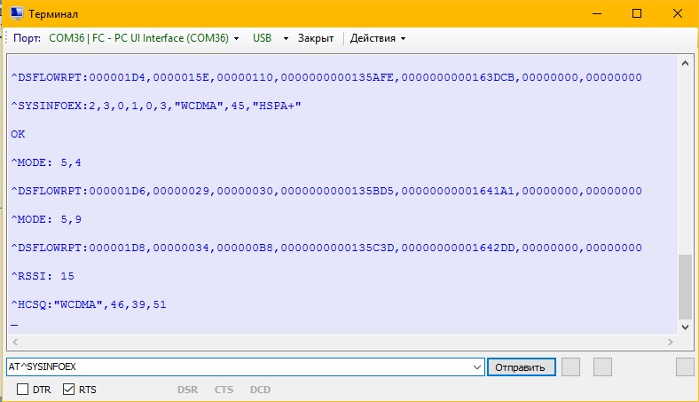
Task: Open the USB mode dropdown
Action: (x=271, y=38)
